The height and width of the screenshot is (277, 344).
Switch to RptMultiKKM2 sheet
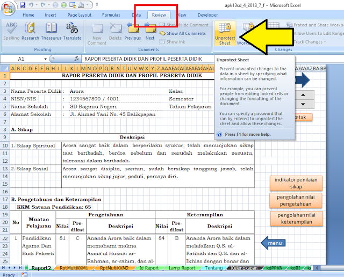click(x=114, y=268)
